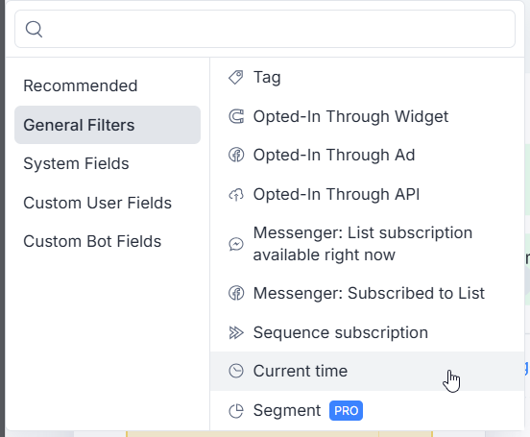Click the Facebook icon beside Opted-In Through Ad

pyautogui.click(x=236, y=156)
